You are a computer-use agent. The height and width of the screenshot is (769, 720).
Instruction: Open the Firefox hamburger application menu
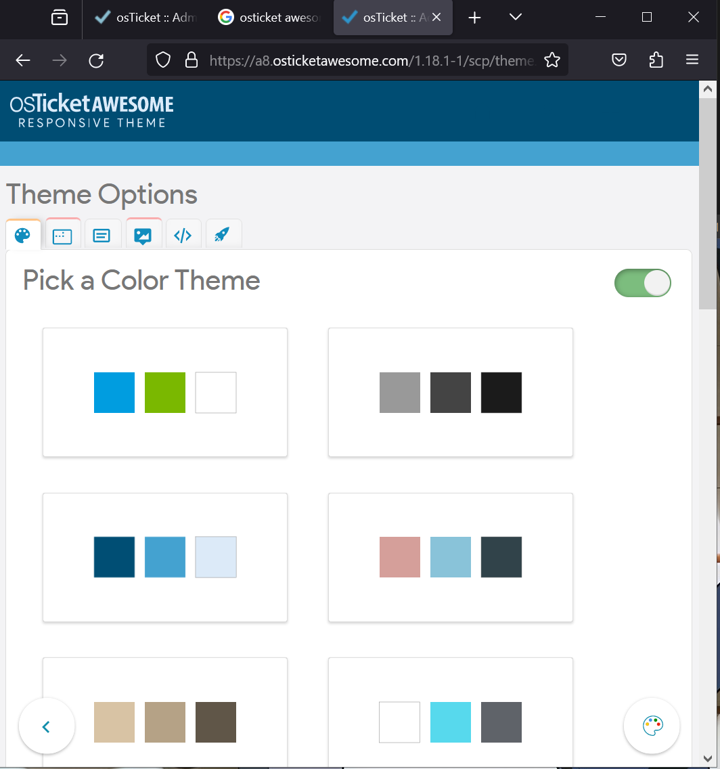pos(692,60)
